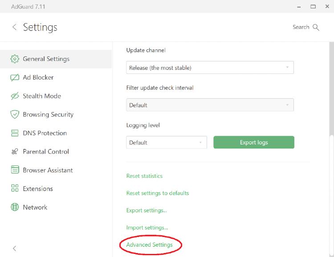This screenshot has height=257, width=334.
Task: Click the Parental Control icon
Action: (x=15, y=152)
